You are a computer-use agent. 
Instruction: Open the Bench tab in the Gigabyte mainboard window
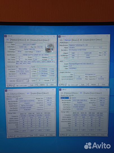(93, 40)
